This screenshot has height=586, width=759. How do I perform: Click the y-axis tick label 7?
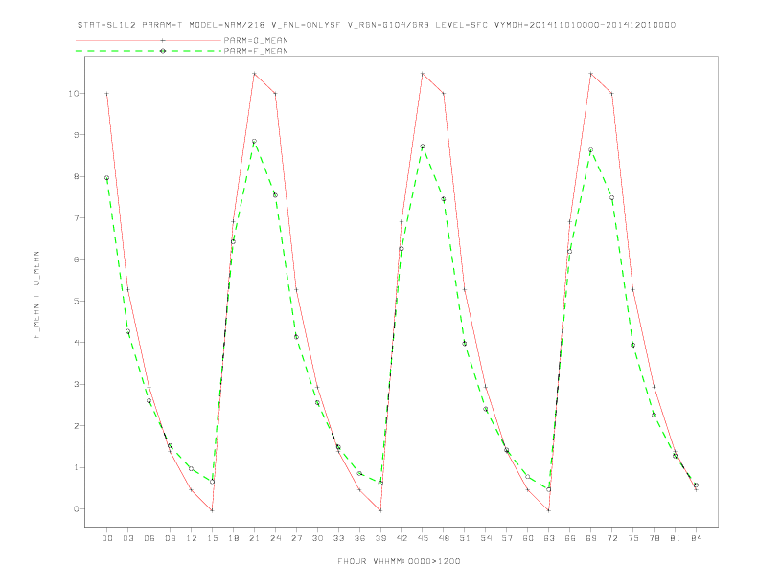click(77, 218)
